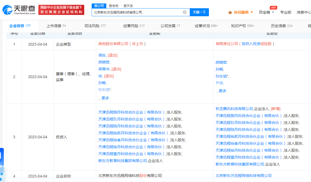Screen dimensions: 311x182
Task: Open 天津迅程玖月科技合伙企业 in after column
Action: [x=249, y=123]
